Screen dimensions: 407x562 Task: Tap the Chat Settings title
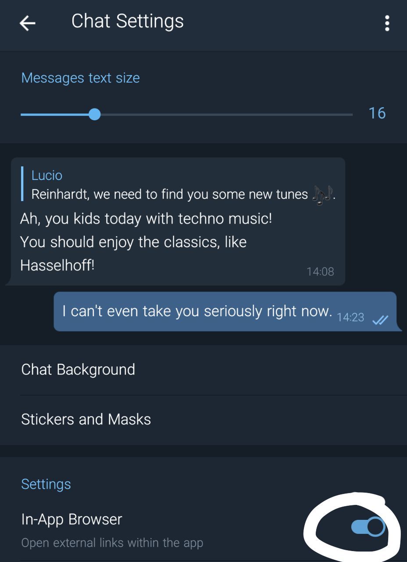(x=128, y=21)
